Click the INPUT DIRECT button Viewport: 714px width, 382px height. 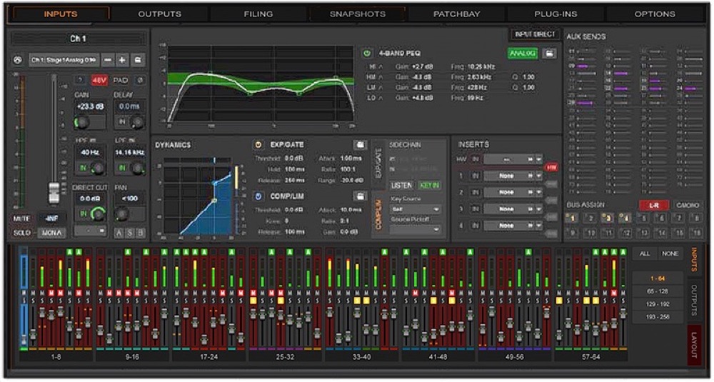coord(535,34)
